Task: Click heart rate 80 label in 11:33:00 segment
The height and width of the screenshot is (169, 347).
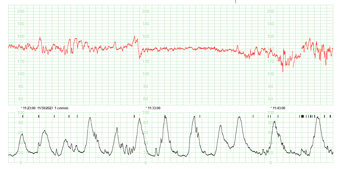Action: tap(146, 86)
